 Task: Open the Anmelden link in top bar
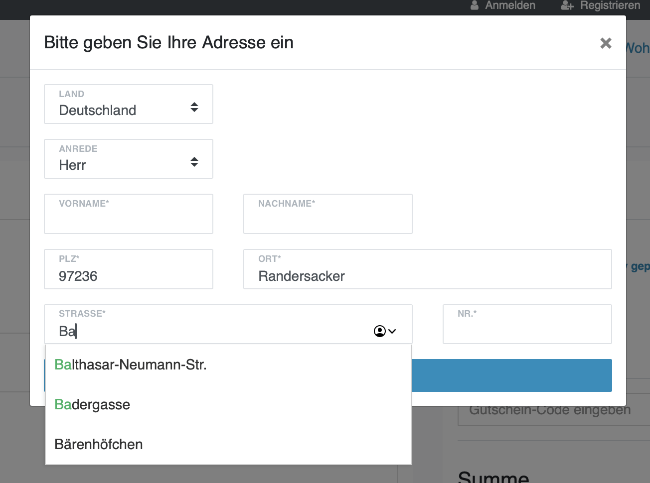[x=510, y=5]
